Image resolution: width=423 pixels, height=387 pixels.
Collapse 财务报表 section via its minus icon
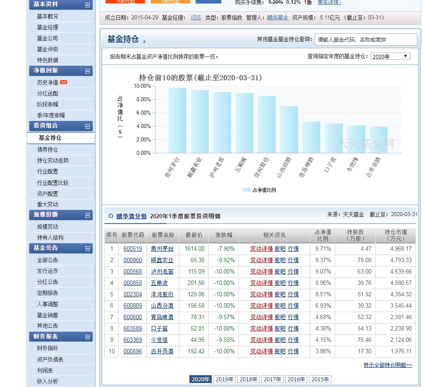(x=88, y=337)
